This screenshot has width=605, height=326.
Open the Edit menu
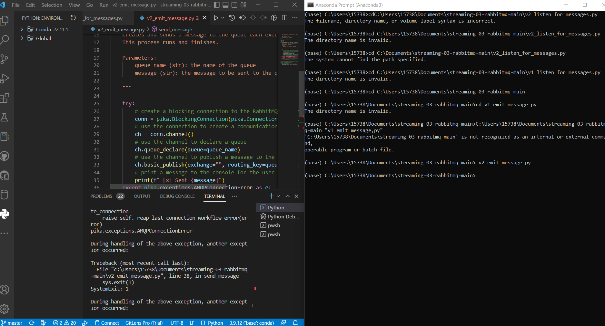(30, 5)
